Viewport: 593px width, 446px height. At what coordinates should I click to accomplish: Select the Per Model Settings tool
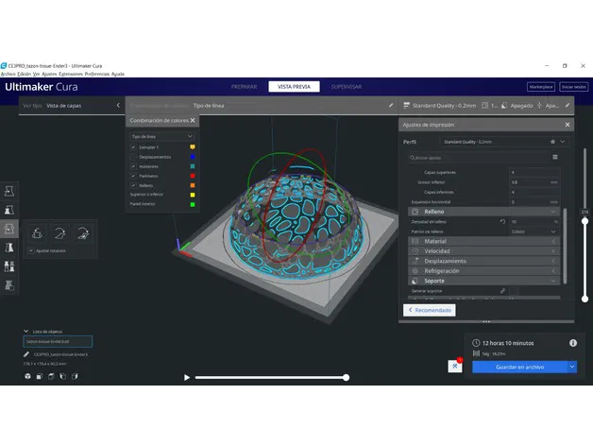[9, 266]
